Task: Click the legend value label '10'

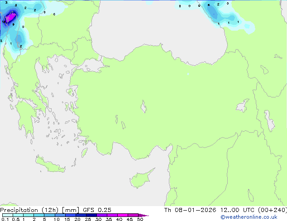Action: coord(57,219)
